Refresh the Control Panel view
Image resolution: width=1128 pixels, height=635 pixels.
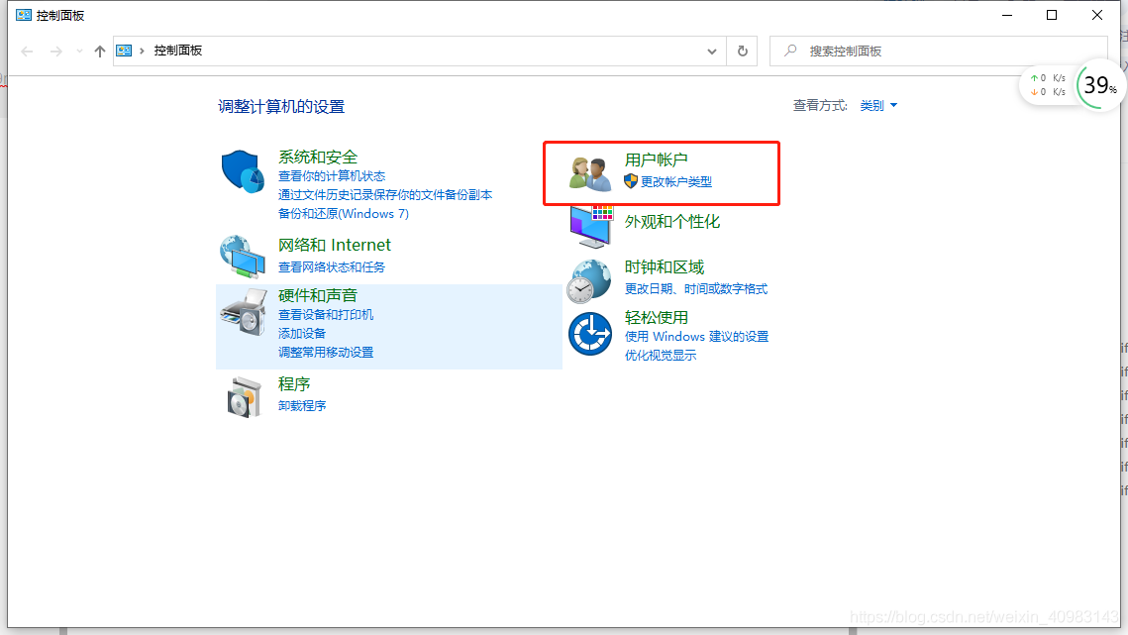pyautogui.click(x=742, y=51)
